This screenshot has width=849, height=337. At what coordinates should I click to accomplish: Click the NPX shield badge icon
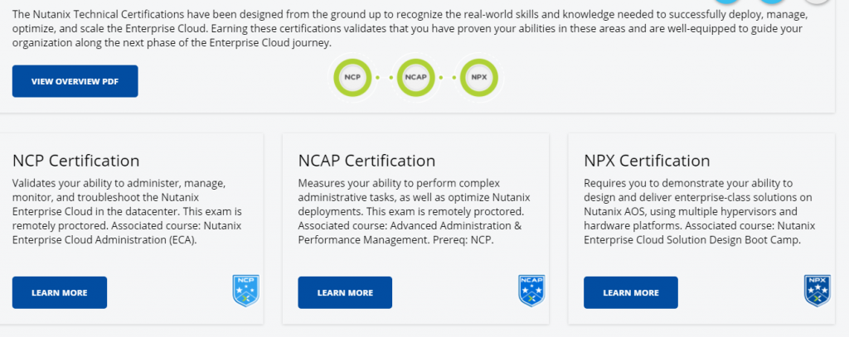tap(817, 291)
